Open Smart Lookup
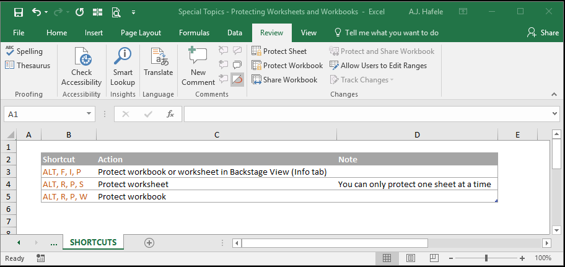Image resolution: width=565 pixels, height=267 pixels. (123, 67)
